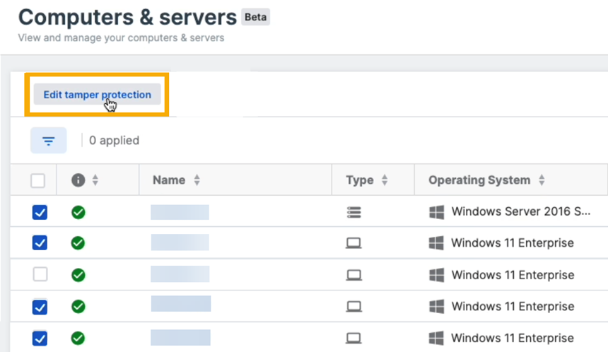Click green health status icon in third row
The image size is (608, 352).
point(78,274)
